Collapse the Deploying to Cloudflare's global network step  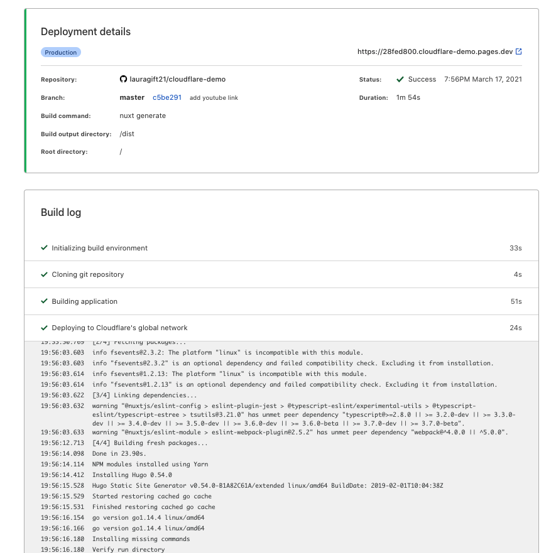[x=119, y=328]
